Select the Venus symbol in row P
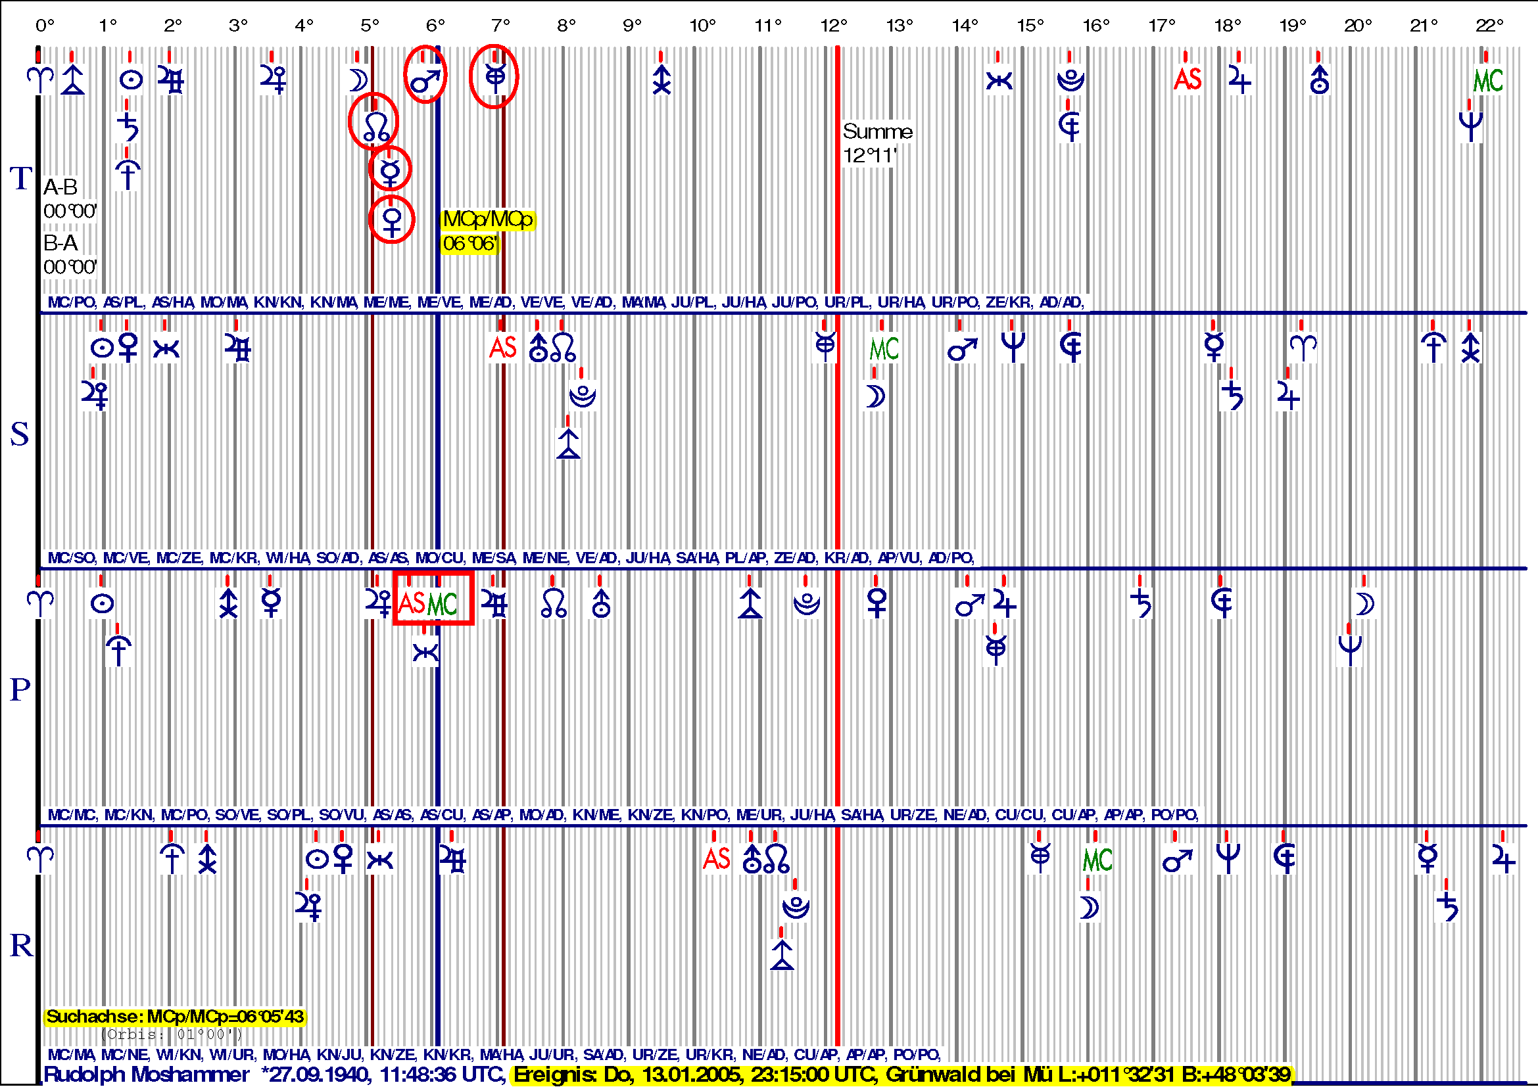1538x1087 pixels. click(877, 604)
